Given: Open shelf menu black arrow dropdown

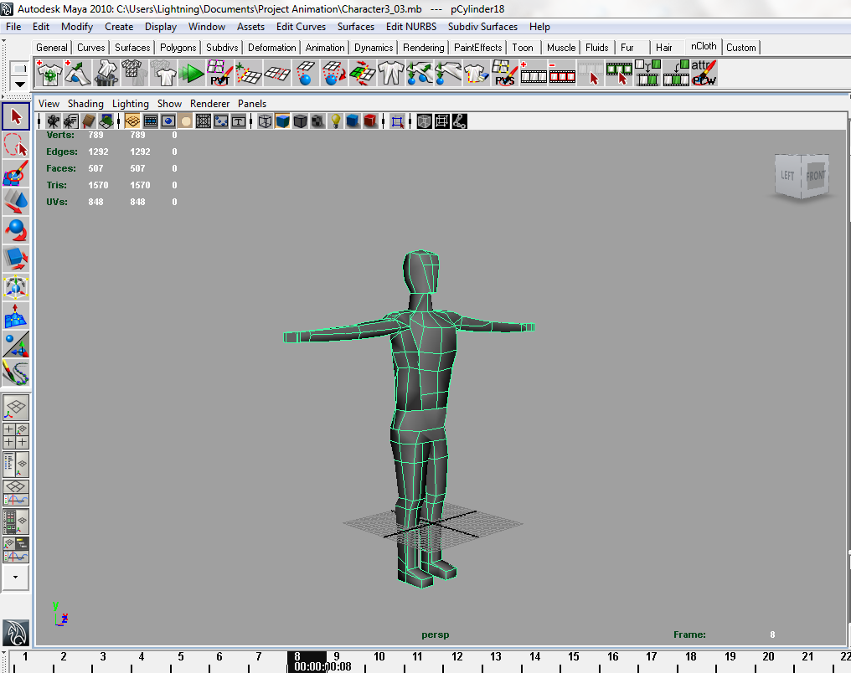Looking at the screenshot, I should click(19, 84).
